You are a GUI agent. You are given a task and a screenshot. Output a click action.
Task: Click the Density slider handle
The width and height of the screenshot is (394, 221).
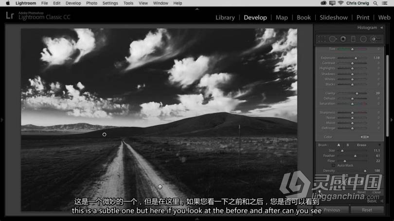tap(365, 171)
